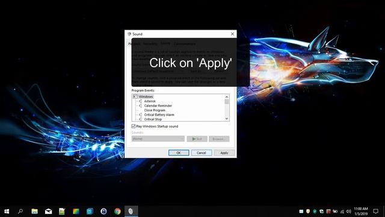Screen dimensions: 385x217
Task: Open the Windows Start menu
Action: [7, 212]
